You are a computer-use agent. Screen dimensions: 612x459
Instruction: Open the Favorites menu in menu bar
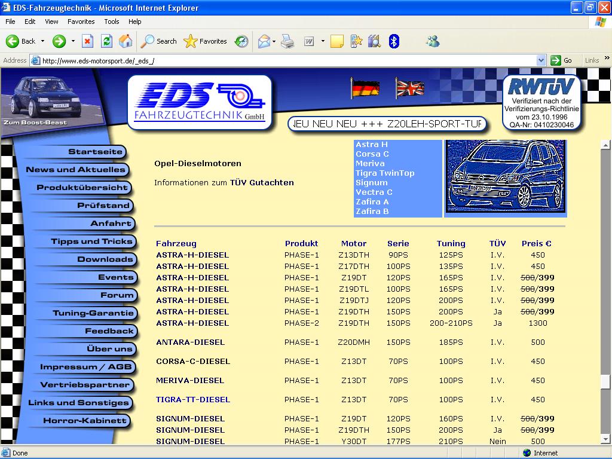81,22
